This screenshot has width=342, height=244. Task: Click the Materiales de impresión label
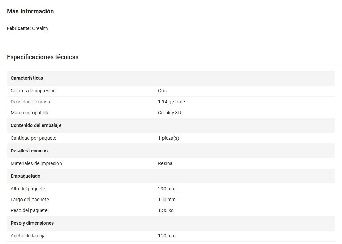click(x=36, y=163)
